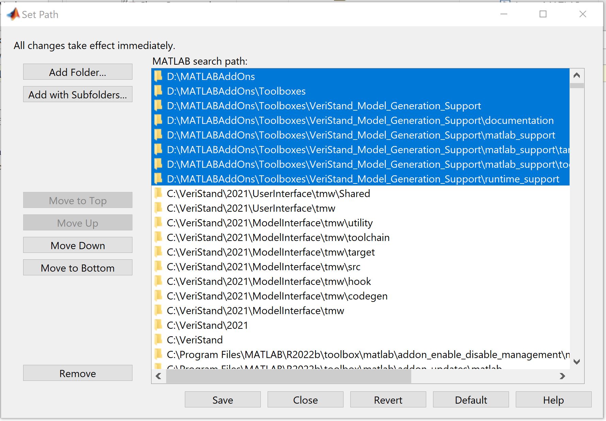Click the Add Folder... button
Viewport: 606px width, 421px height.
click(x=78, y=72)
